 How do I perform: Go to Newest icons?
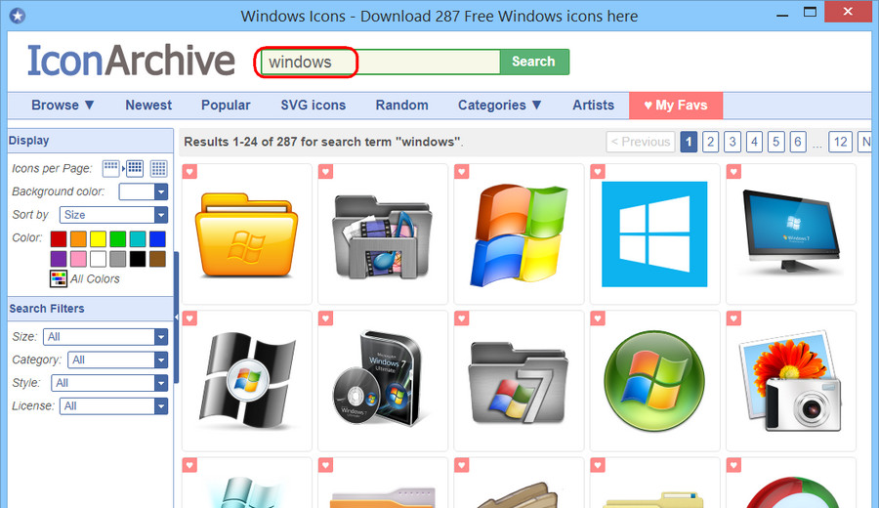(x=148, y=105)
